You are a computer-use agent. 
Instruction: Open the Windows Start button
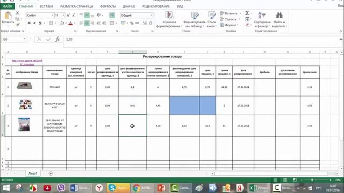pos(6,188)
